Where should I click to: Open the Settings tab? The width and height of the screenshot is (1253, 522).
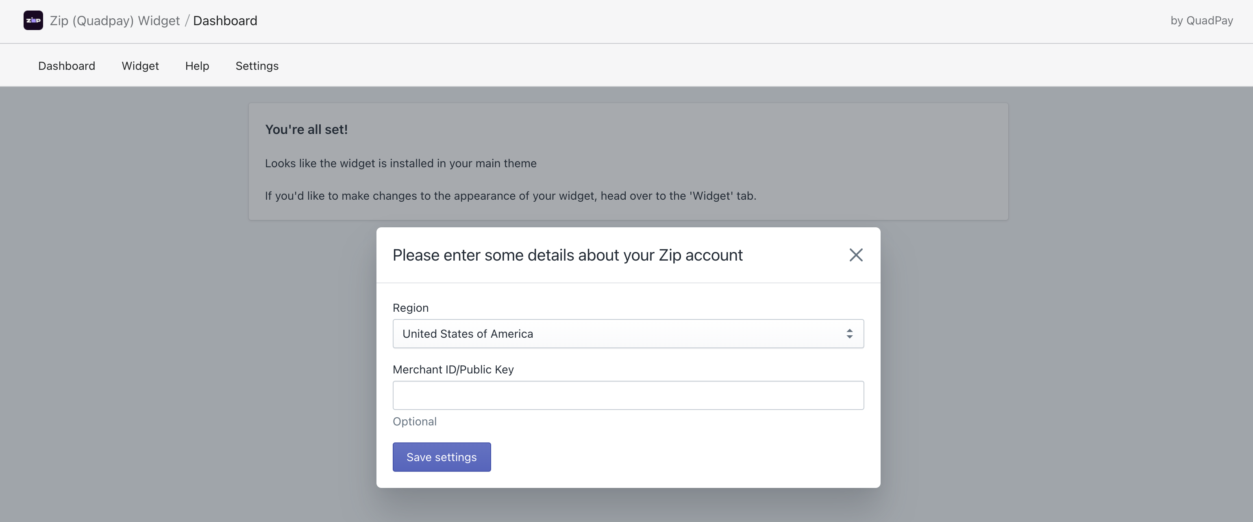[x=257, y=65]
